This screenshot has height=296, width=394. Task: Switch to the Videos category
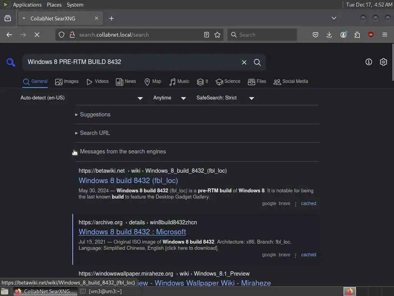pos(97,82)
